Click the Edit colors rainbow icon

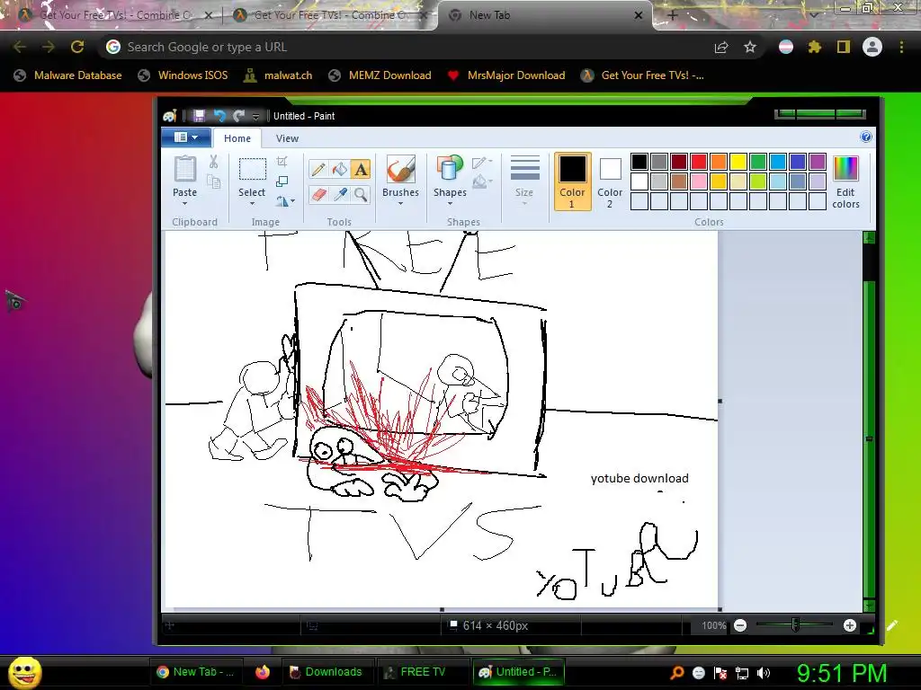click(845, 169)
